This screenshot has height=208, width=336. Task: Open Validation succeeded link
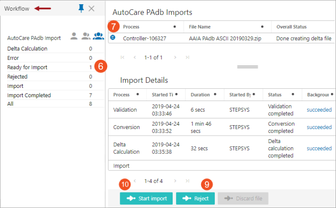(x=319, y=110)
